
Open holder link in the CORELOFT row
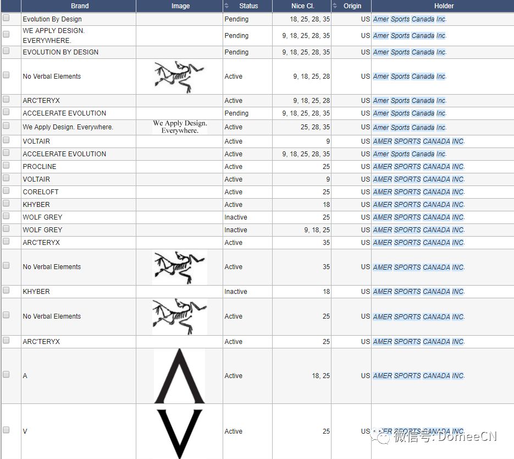coord(418,192)
